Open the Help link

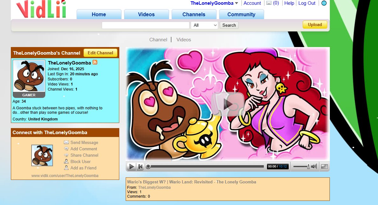click(289, 3)
